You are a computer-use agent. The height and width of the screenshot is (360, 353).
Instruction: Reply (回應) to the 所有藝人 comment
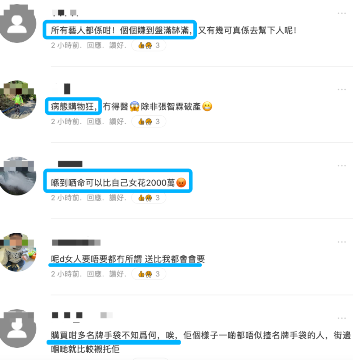(94, 45)
